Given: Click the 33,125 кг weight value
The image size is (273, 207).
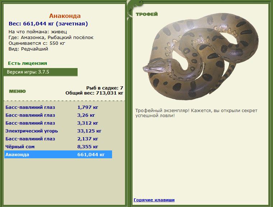Looking at the screenshot, I should tap(89, 131).
